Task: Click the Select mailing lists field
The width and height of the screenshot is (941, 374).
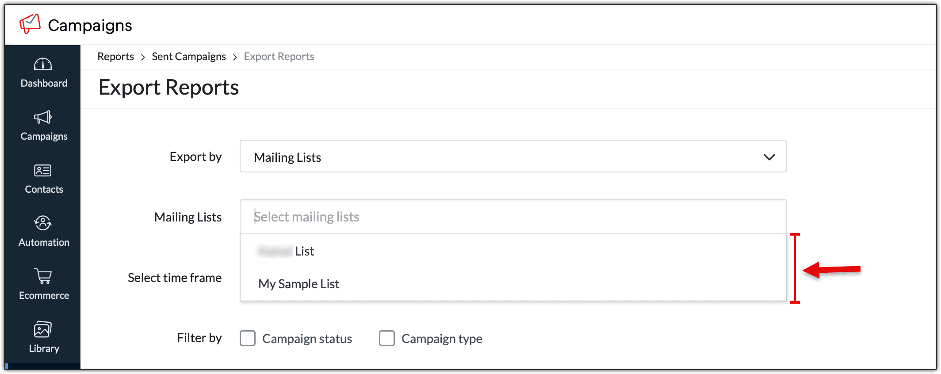Action: click(x=513, y=217)
